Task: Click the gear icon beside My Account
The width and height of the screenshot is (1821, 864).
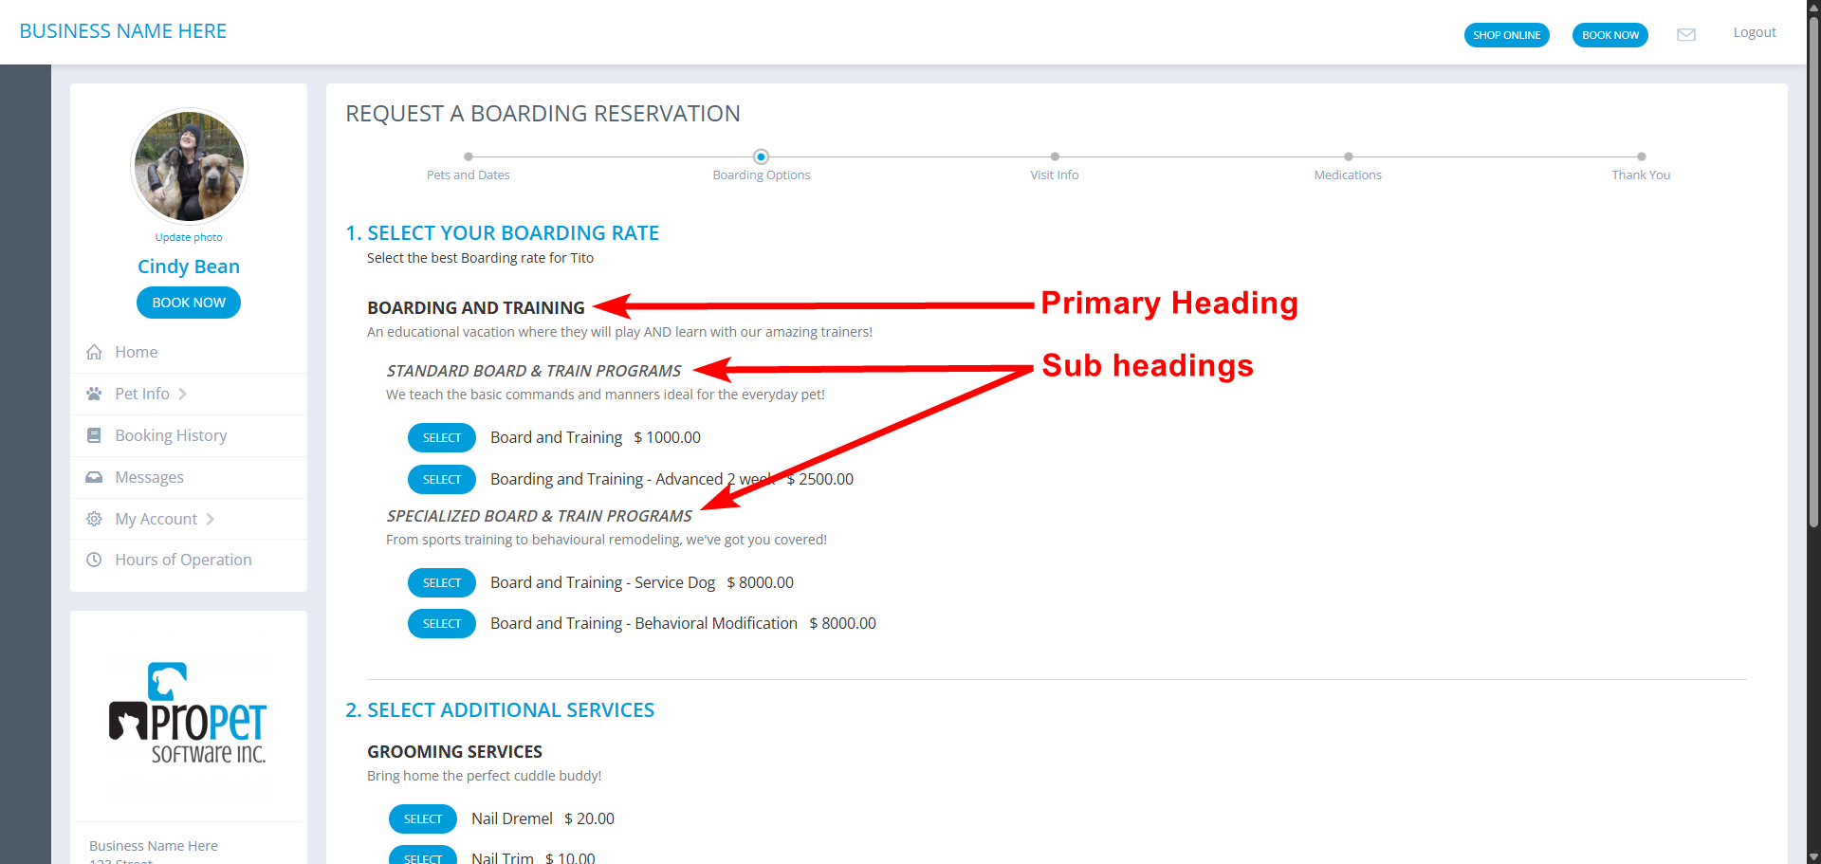Action: click(94, 519)
